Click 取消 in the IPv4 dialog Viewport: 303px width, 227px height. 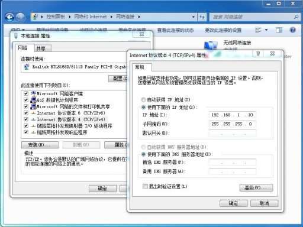265,203
